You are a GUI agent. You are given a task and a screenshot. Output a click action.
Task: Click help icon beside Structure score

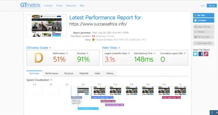click(x=87, y=53)
